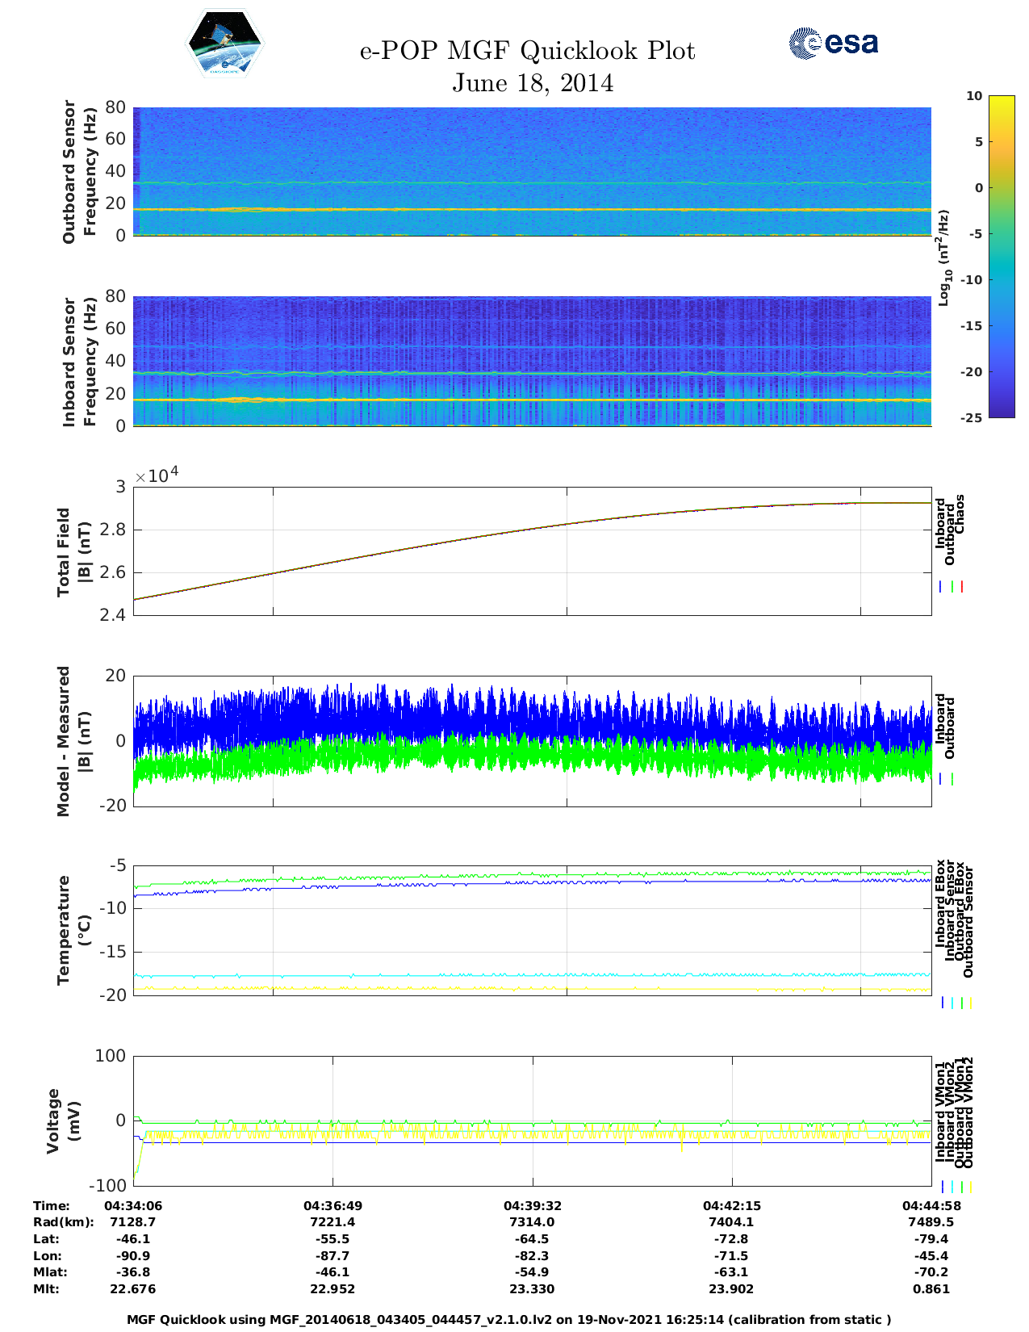
Task: Click blue marker in Temperature legend
Action: point(942,1003)
